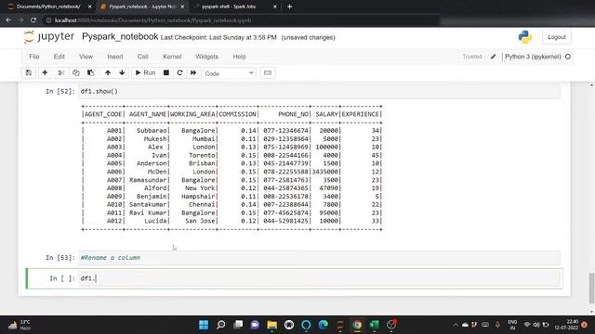Open the Edit menu
The height and width of the screenshot is (334, 595).
click(59, 57)
